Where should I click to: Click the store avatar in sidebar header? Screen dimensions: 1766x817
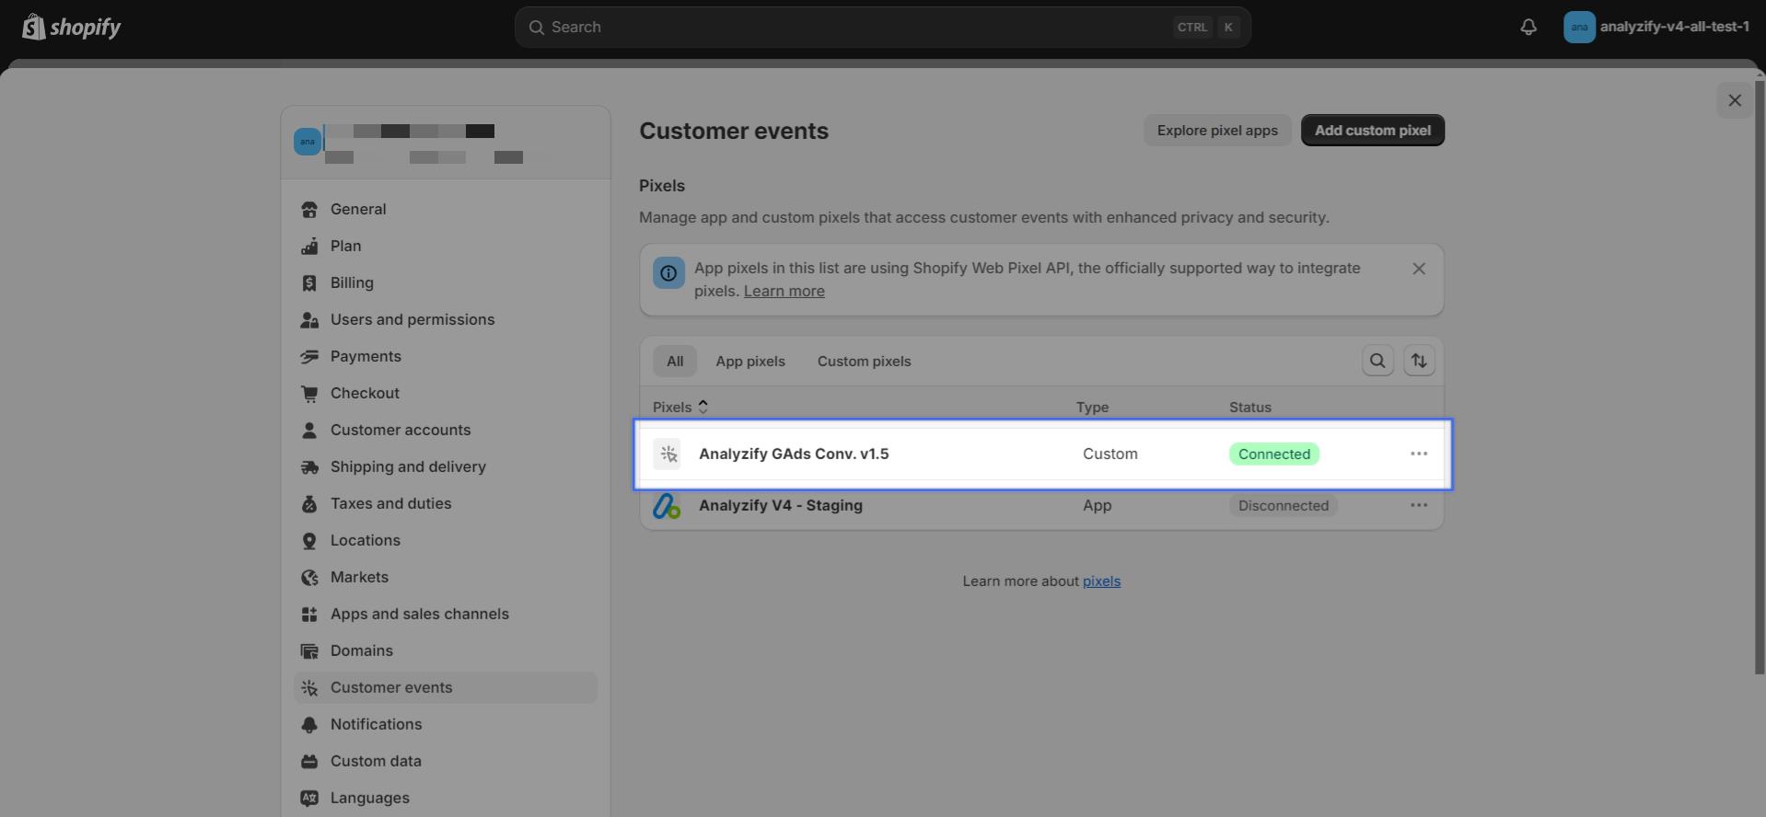(x=308, y=142)
